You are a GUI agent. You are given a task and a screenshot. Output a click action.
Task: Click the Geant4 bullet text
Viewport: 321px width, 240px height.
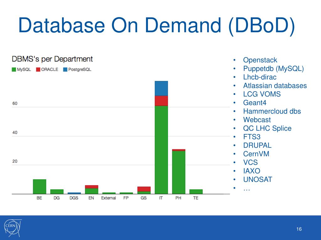tap(255, 102)
